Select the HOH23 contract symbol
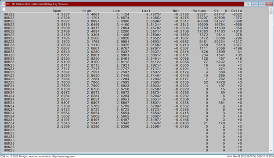The height and width of the screenshot is (158, 274). pos(9,52)
